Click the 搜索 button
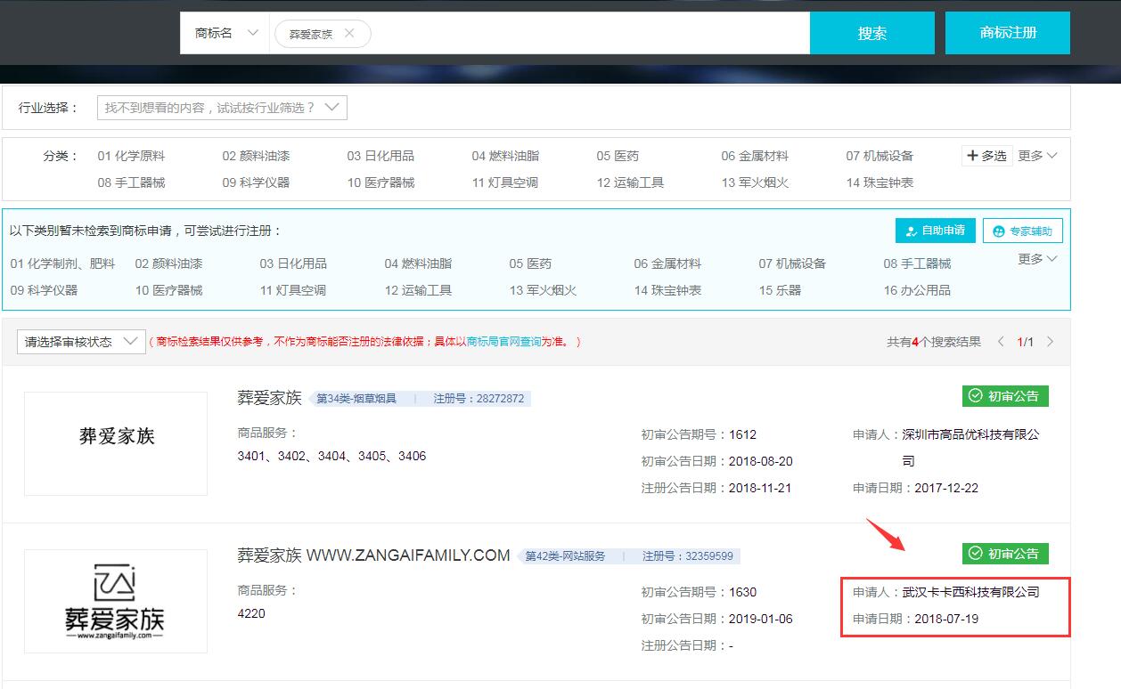 click(x=871, y=33)
